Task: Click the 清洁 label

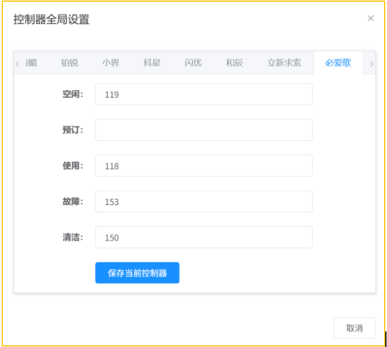Action: [73, 237]
